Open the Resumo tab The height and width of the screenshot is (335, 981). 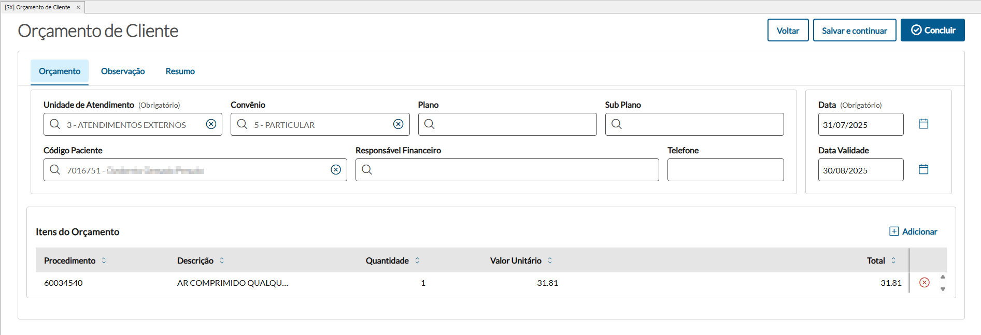pyautogui.click(x=180, y=71)
